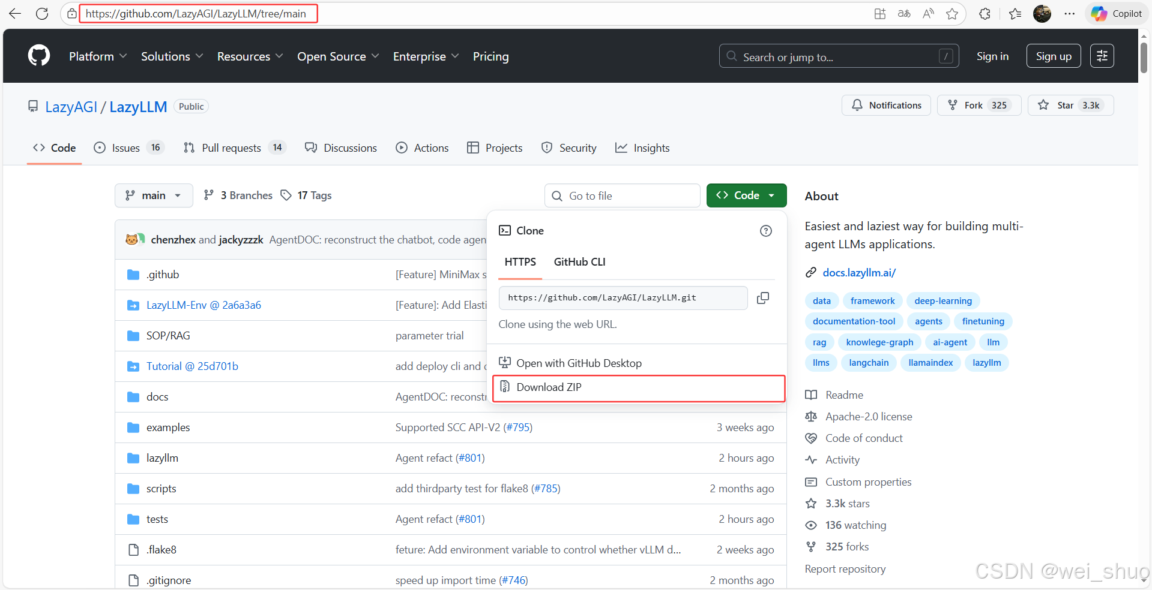Open the Insights tab
1152x590 pixels.
coord(642,148)
